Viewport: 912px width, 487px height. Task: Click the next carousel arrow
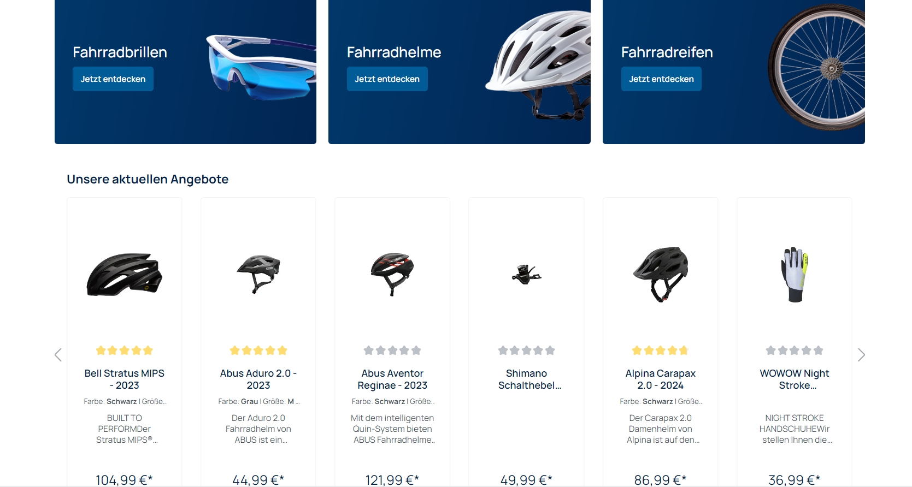click(x=861, y=355)
